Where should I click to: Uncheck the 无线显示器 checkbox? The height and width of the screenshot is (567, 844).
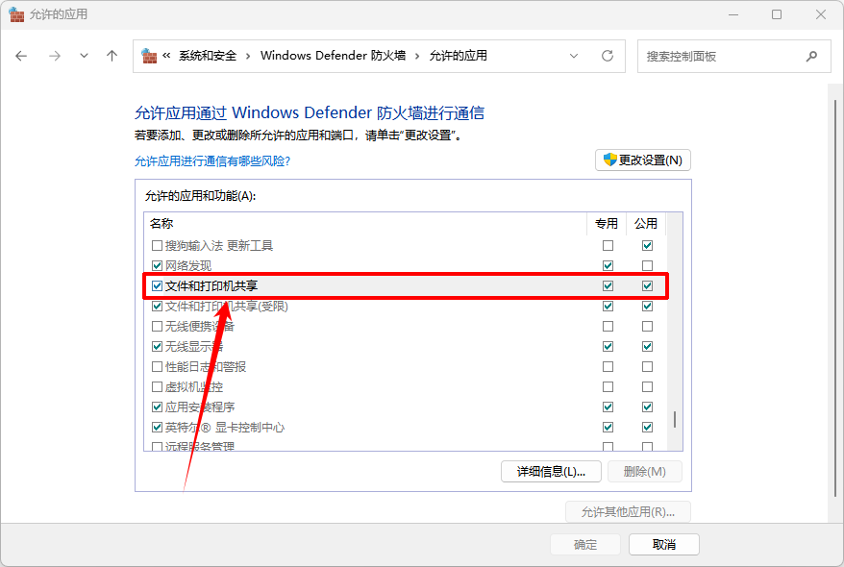(158, 346)
